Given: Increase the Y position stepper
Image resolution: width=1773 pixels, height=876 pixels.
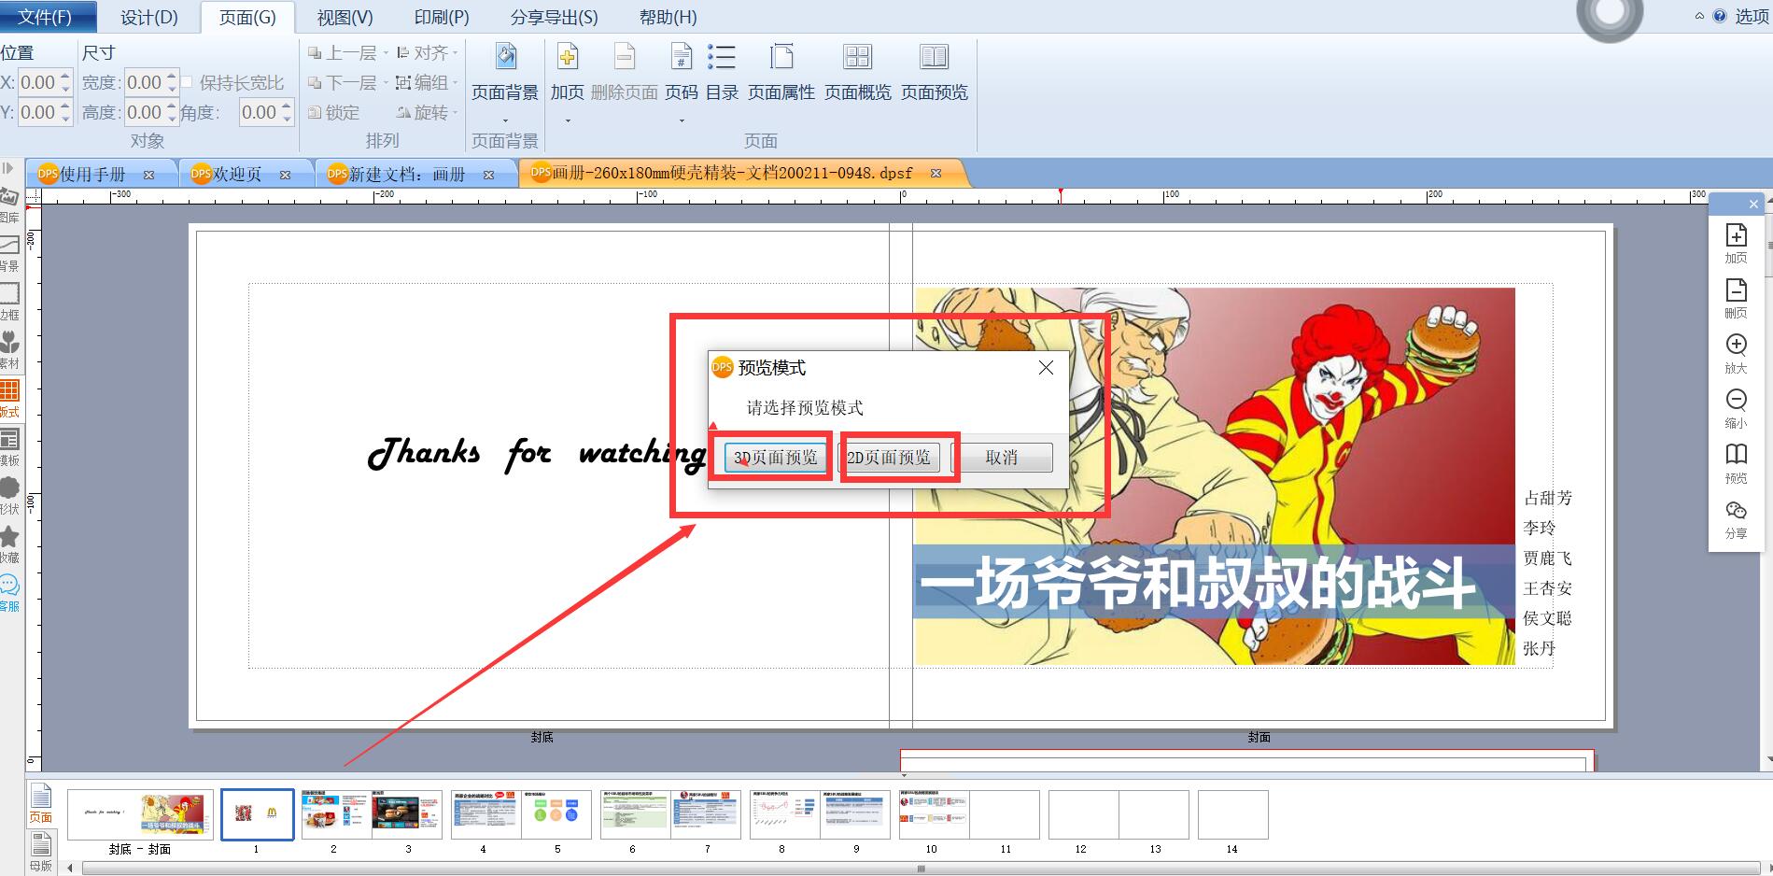Looking at the screenshot, I should pyautogui.click(x=65, y=106).
